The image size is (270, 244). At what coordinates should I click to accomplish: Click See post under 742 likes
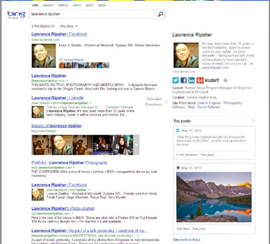199,229
